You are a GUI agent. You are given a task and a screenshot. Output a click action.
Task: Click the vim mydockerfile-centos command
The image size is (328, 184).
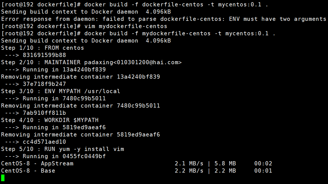126,26
